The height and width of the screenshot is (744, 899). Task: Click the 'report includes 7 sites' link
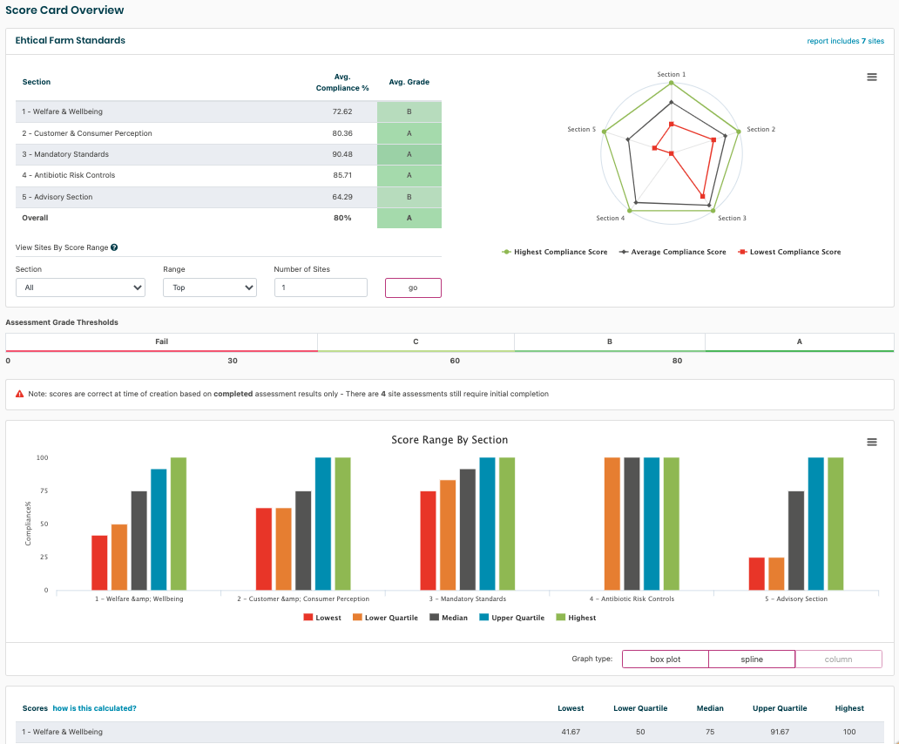(845, 41)
